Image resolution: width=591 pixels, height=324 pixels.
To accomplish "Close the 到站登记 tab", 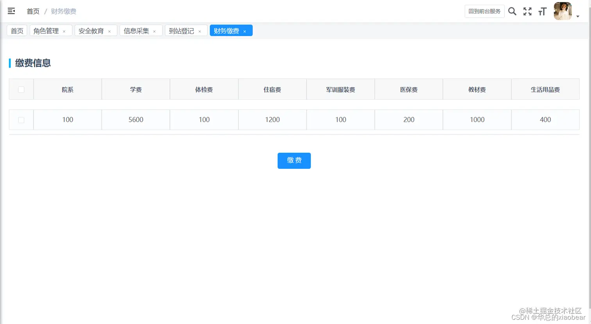I will point(200,30).
